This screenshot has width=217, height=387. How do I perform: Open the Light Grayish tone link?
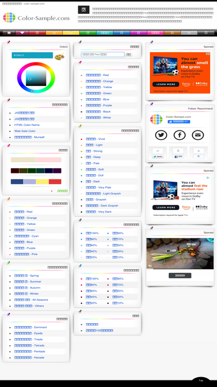(x=103, y=194)
